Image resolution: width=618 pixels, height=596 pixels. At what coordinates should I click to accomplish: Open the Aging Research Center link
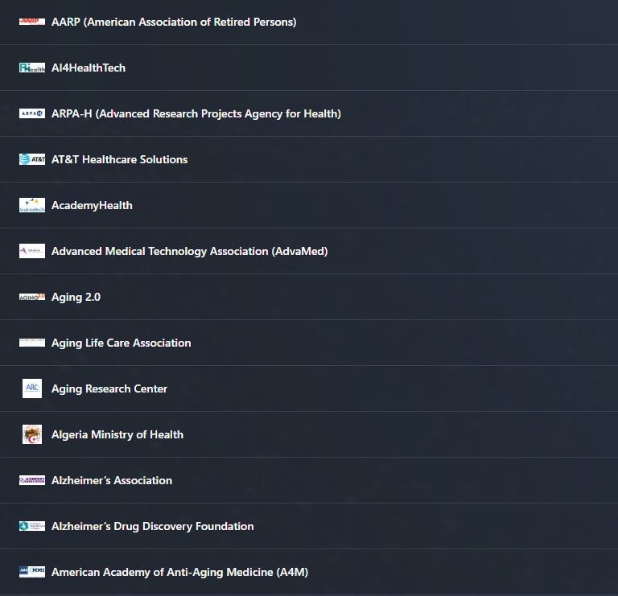[109, 388]
